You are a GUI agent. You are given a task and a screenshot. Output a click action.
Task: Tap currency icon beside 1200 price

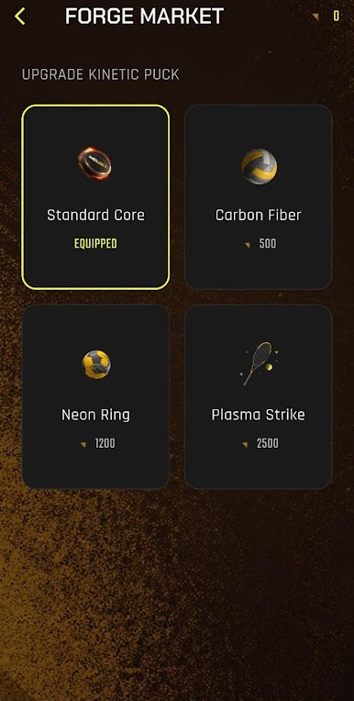point(83,444)
